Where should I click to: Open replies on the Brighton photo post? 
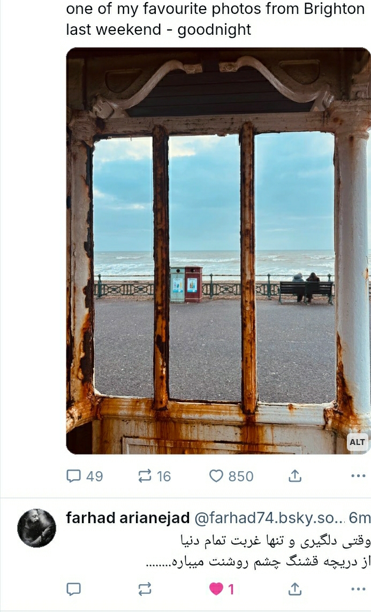[x=85, y=476]
